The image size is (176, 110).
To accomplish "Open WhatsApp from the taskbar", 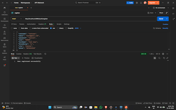I will (101, 107).
